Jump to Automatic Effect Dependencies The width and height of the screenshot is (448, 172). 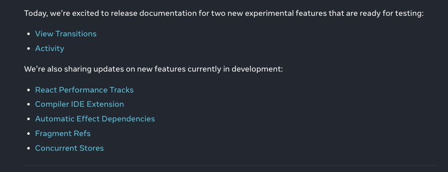[95, 119]
